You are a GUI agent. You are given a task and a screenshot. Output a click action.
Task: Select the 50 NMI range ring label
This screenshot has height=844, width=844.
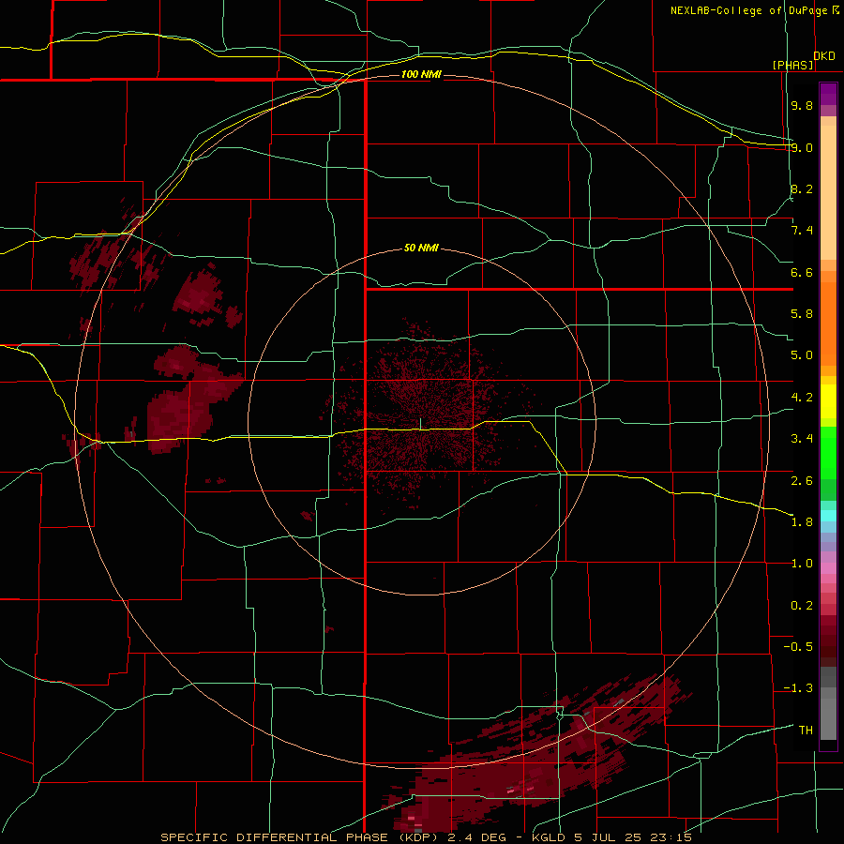[x=421, y=249]
